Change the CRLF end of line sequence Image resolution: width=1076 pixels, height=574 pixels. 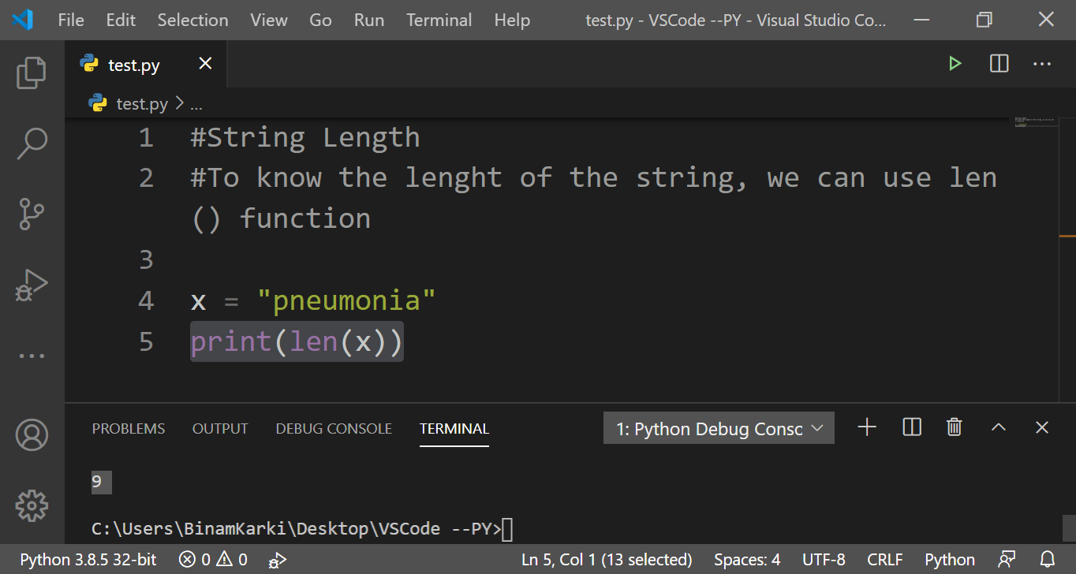click(884, 560)
